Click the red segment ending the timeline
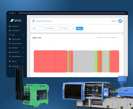Screen dimensions: 133x109 [114, 61]
